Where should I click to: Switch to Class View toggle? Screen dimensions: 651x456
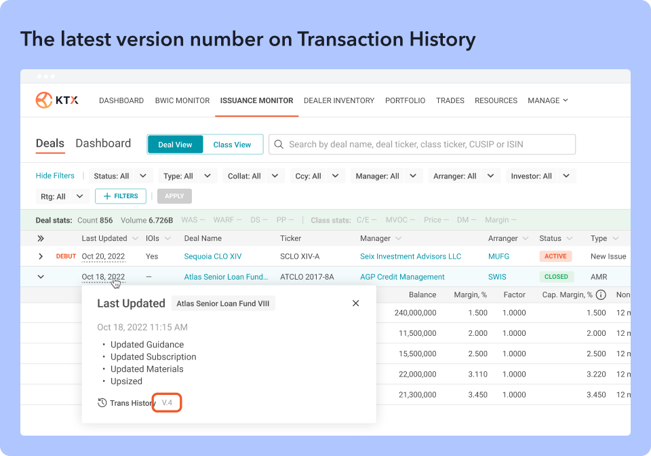[x=232, y=145]
